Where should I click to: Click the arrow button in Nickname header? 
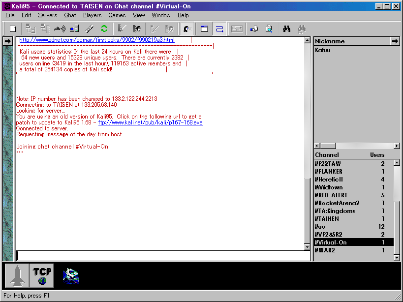pyautogui.click(x=395, y=41)
